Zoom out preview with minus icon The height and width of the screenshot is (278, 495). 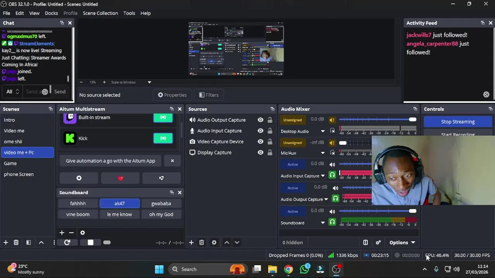[x=81, y=82]
